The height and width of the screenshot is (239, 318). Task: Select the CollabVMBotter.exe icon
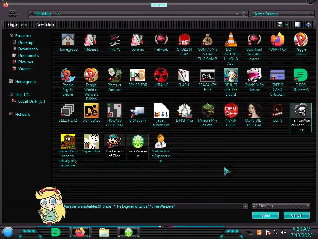pos(254,80)
